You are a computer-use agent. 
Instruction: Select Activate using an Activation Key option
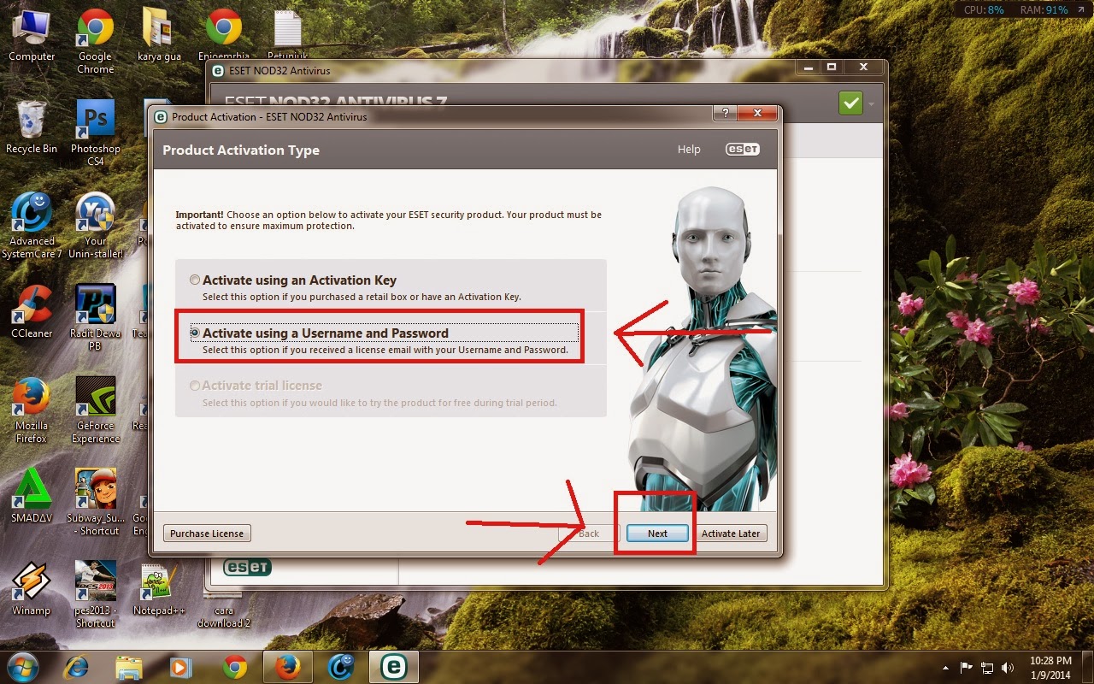pos(195,280)
